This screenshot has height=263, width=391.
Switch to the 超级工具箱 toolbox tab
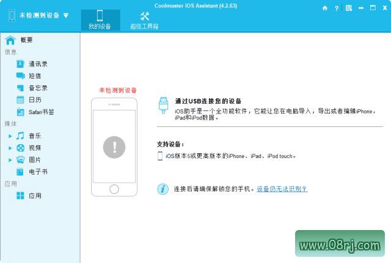pos(144,20)
